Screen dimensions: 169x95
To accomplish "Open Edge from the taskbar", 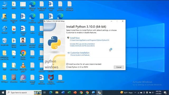I will 51,93.
